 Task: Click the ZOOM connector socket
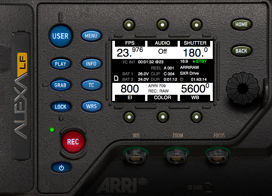176,155
